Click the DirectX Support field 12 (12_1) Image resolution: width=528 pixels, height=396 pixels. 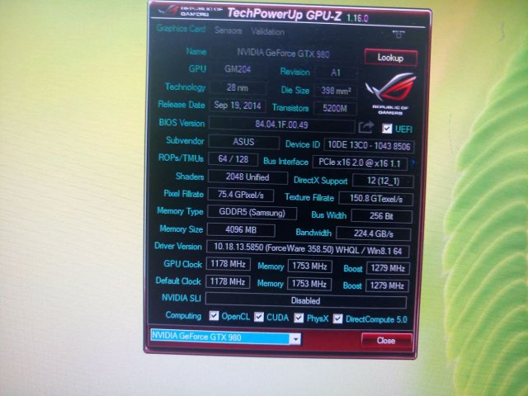click(383, 181)
